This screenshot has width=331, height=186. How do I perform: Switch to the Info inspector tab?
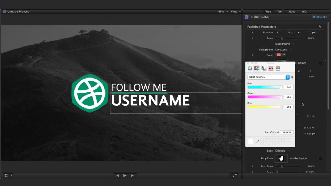coord(304,12)
